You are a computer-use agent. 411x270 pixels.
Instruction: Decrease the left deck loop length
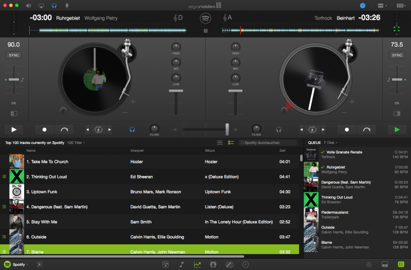tap(87, 130)
